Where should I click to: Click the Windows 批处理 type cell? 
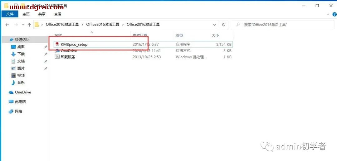191,57
